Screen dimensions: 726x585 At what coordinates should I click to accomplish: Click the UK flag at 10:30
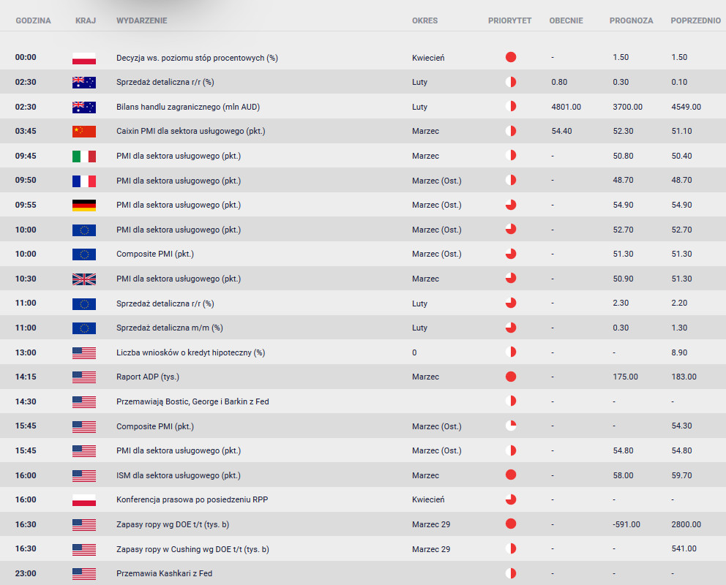84,279
